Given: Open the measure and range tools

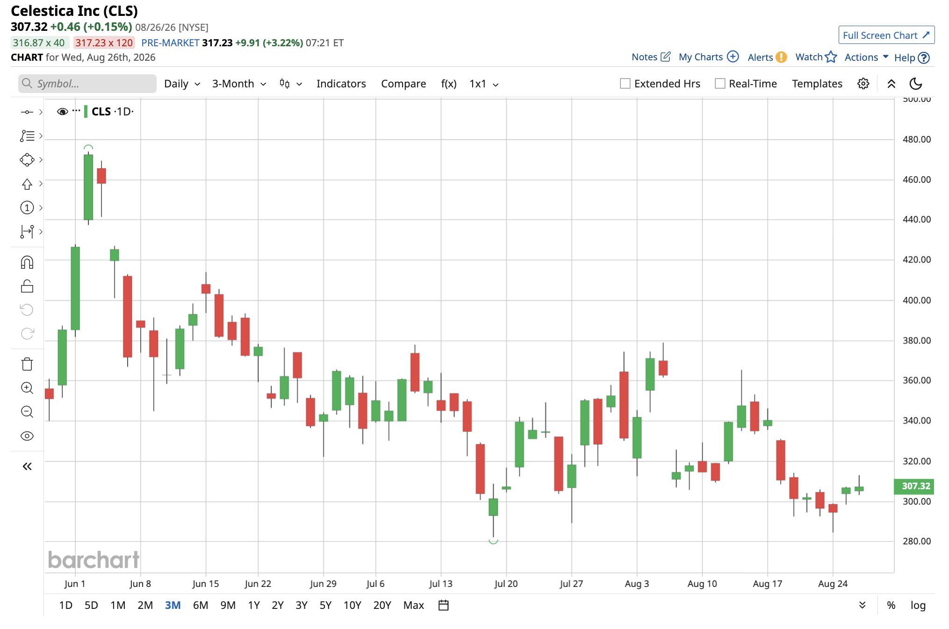Looking at the screenshot, I should pyautogui.click(x=27, y=232).
